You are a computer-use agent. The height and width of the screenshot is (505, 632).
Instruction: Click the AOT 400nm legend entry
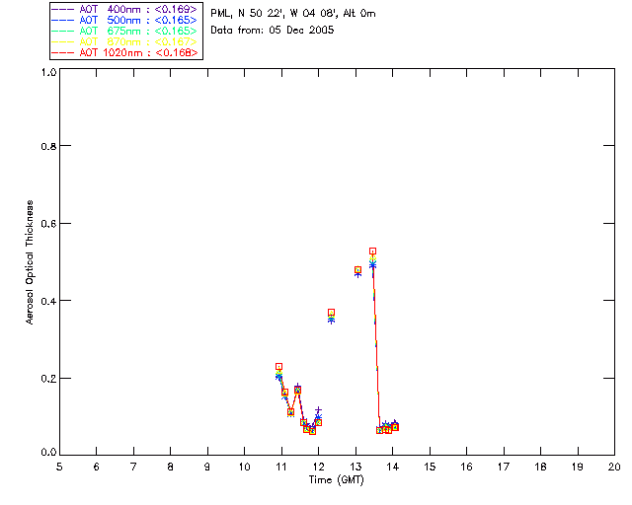[x=125, y=9]
